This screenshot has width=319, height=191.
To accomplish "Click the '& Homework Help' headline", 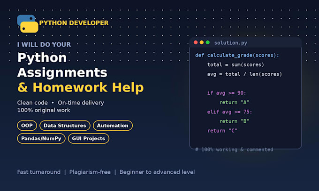I will [x=81, y=87].
